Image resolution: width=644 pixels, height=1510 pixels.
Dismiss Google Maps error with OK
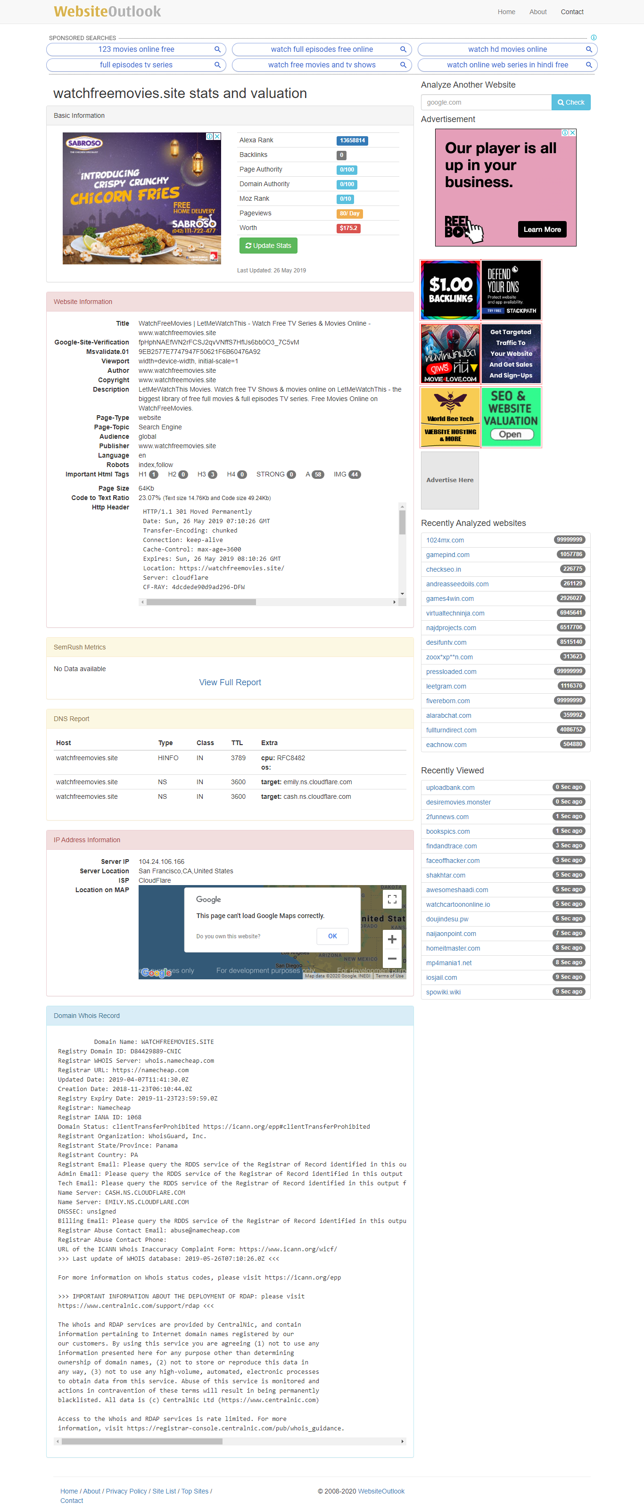tap(332, 936)
